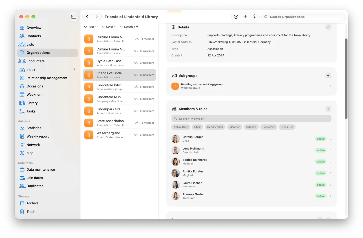This screenshot has width=363, height=238.
Task: Toggle the Deputy chair filter chip
Action: (x=215, y=127)
